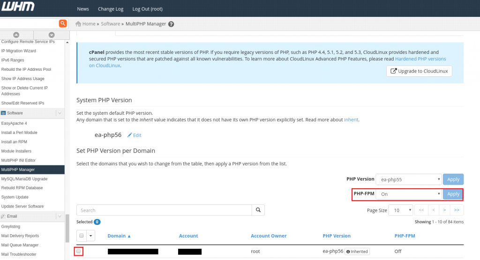Collapse the Email section chevron

[x=60, y=216]
